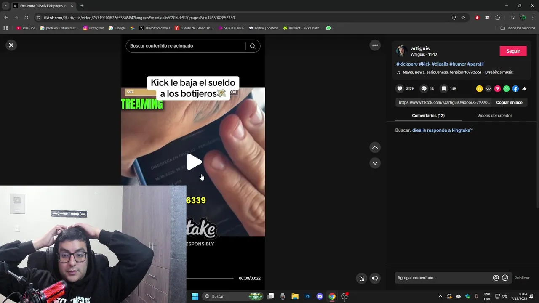
Task: Open the Chrome three-dots menu
Action: point(533,18)
